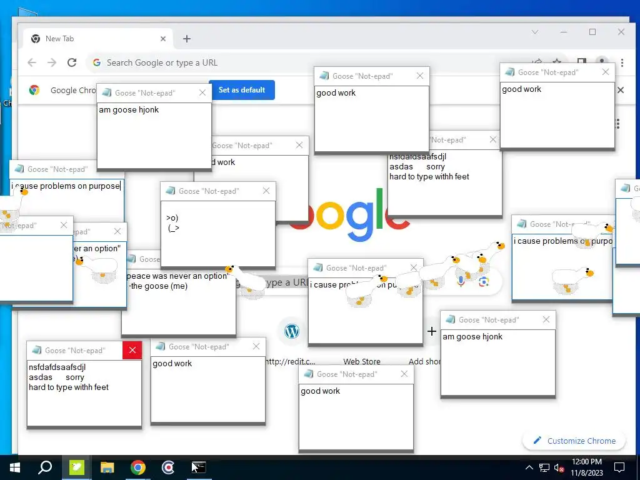Dismiss the default browser infobar

621,90
